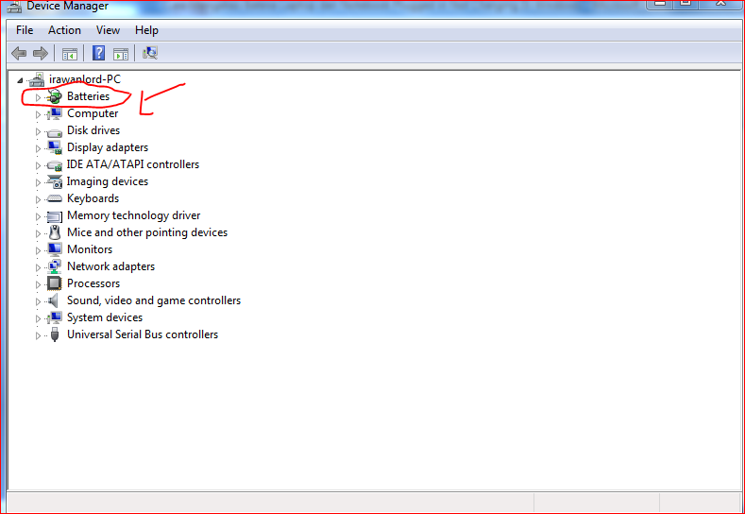The height and width of the screenshot is (514, 745).
Task: Select the Keyboards label
Action: [93, 198]
